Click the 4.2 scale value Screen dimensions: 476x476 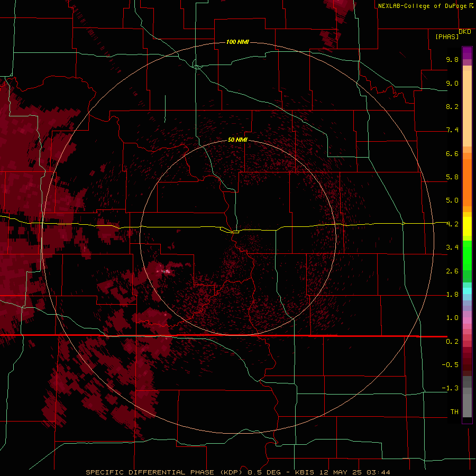click(452, 224)
